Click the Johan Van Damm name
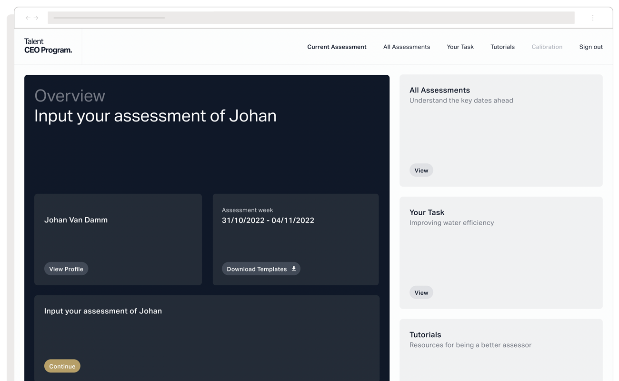The width and height of the screenshot is (619, 381). pyautogui.click(x=76, y=220)
